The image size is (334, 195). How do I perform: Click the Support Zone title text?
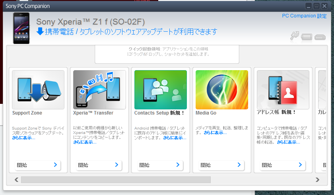click(x=27, y=113)
